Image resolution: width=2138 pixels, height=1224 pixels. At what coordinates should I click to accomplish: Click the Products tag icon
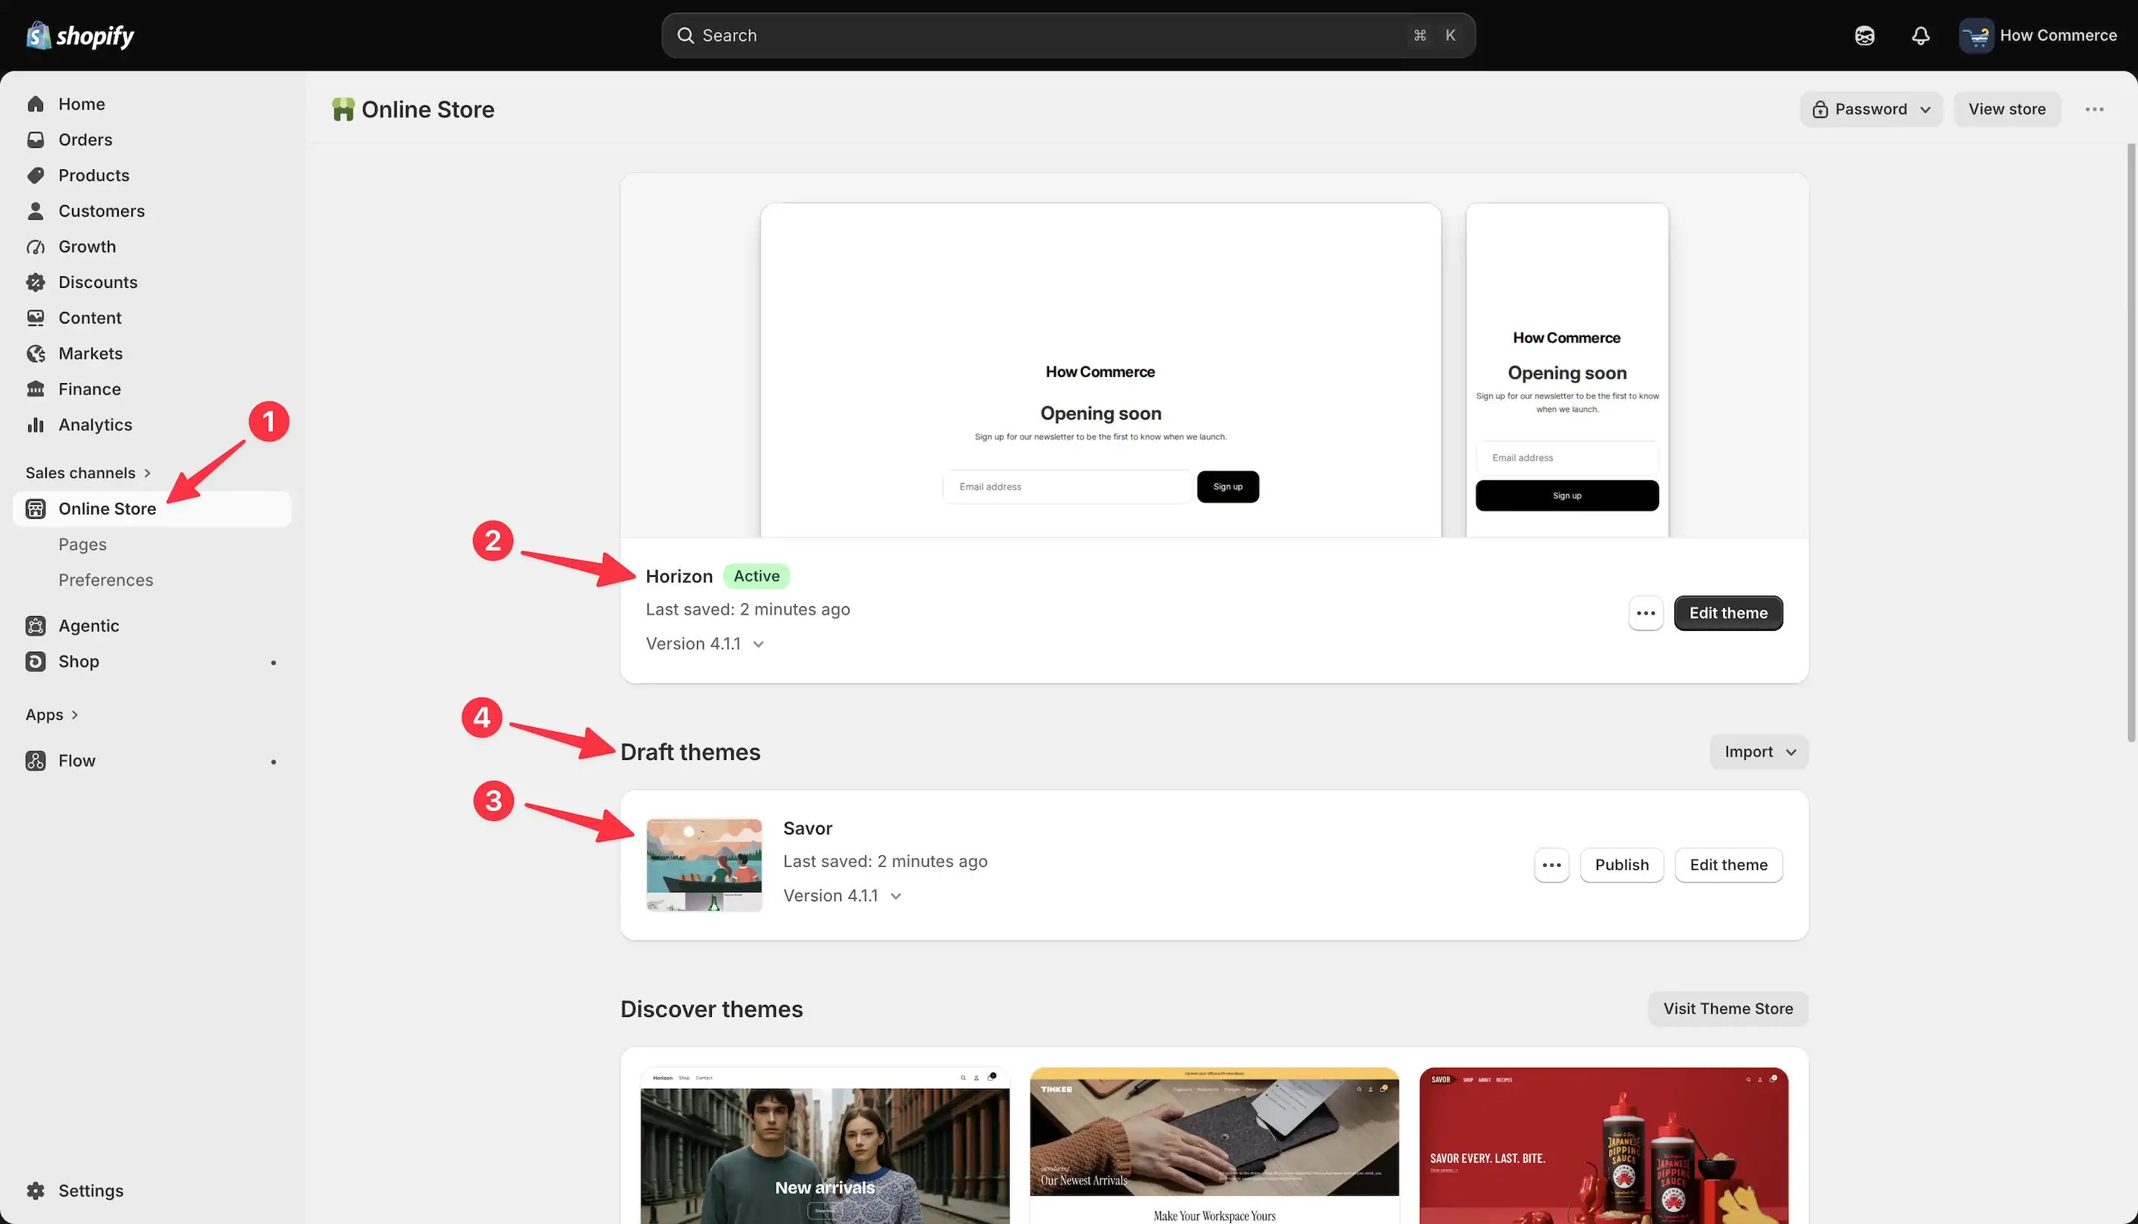36,176
